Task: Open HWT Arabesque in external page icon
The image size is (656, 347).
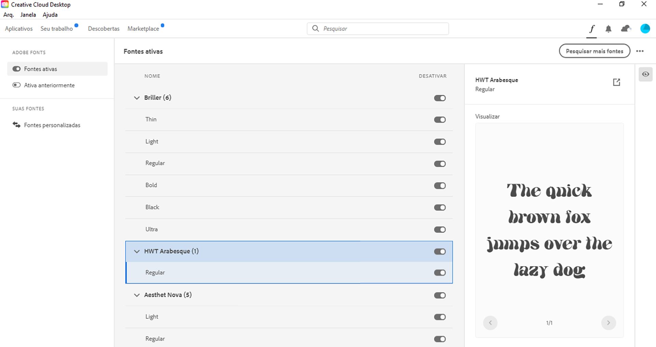Action: (x=616, y=82)
